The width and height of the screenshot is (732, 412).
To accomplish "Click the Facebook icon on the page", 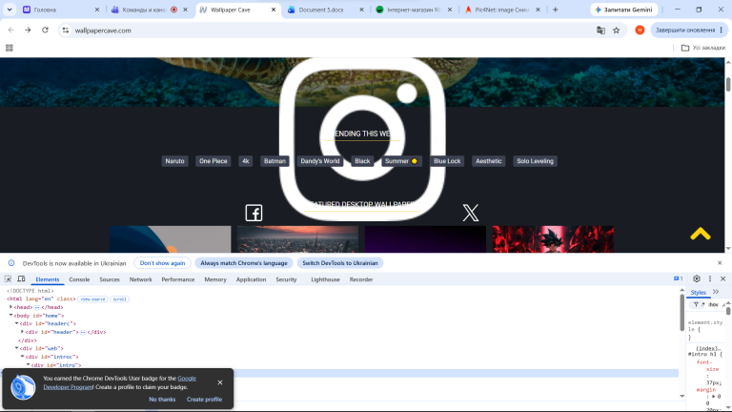I will pos(254,213).
